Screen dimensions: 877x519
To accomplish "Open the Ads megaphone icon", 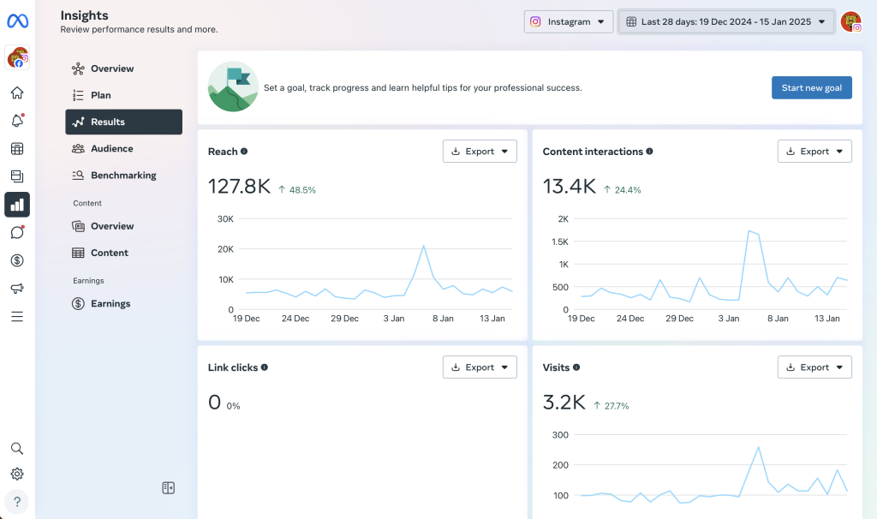I will tap(17, 288).
